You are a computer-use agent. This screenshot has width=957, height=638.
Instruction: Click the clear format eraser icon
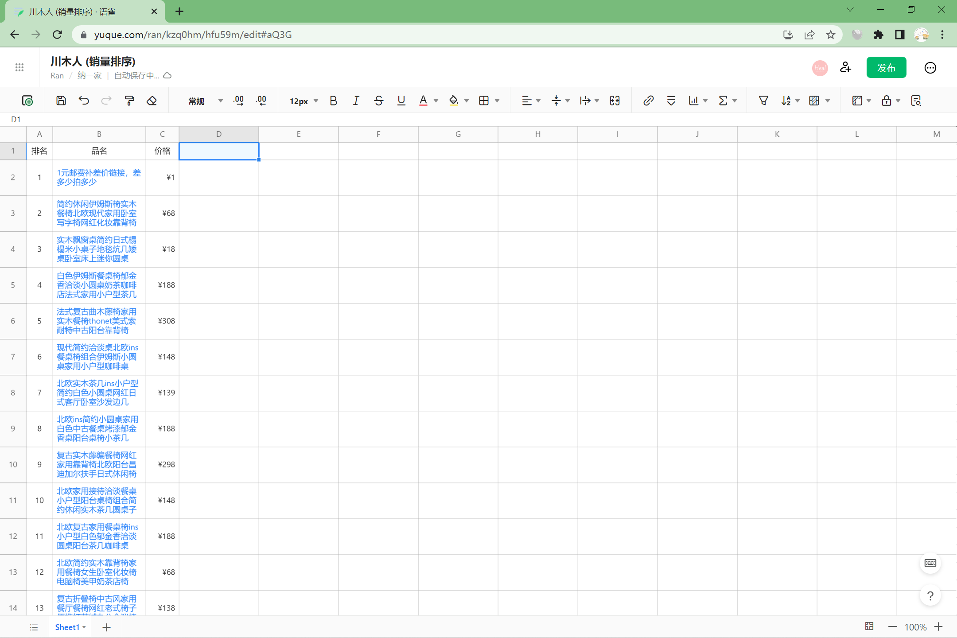pos(152,101)
